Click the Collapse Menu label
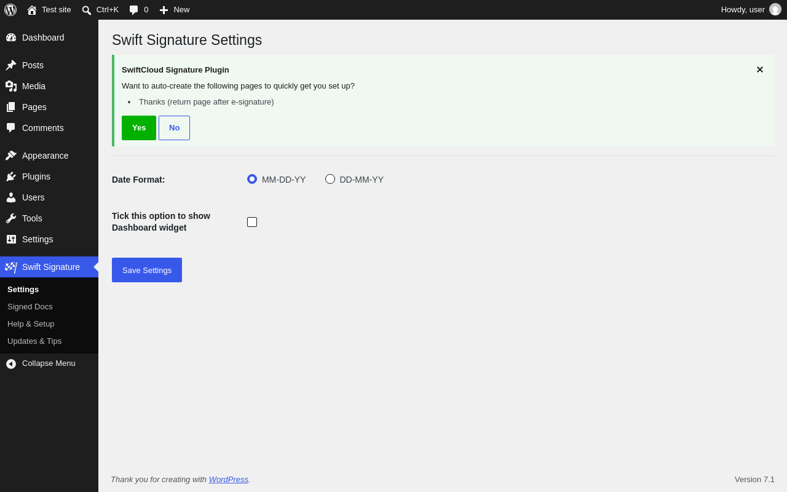Screen dimensions: 787x492 click(x=49, y=363)
